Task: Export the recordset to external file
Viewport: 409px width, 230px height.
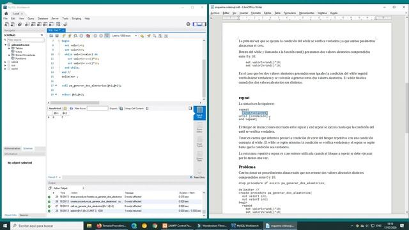Action: (121, 108)
